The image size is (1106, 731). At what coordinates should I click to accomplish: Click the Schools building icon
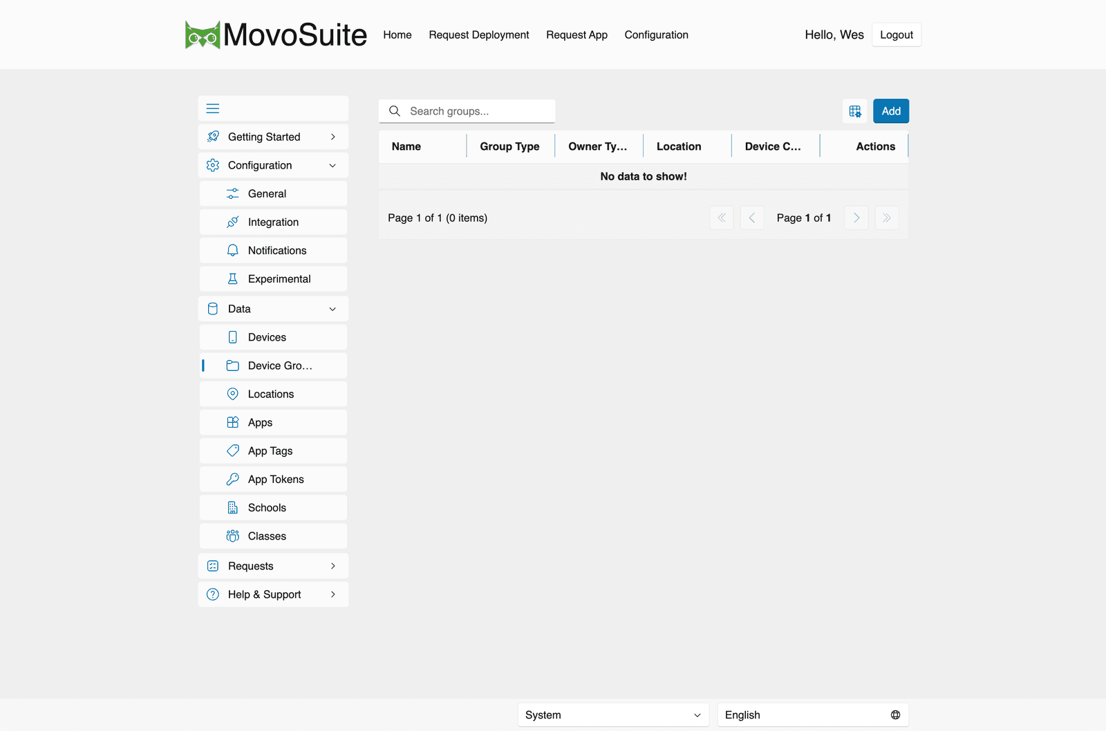[x=233, y=508]
